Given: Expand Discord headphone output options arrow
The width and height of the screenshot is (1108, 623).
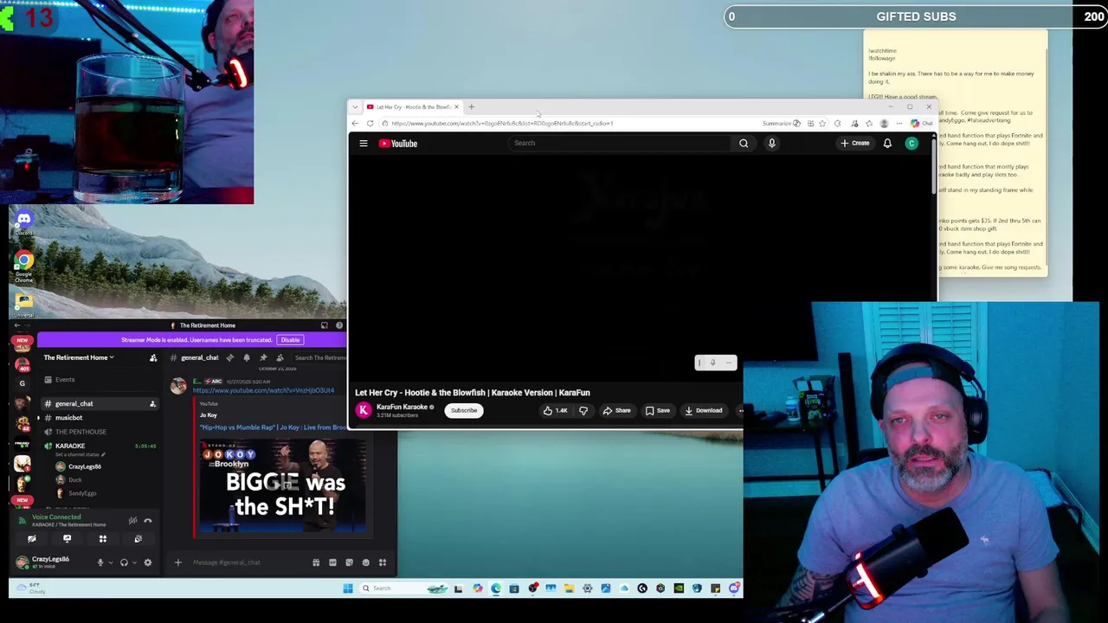Looking at the screenshot, I should [133, 563].
